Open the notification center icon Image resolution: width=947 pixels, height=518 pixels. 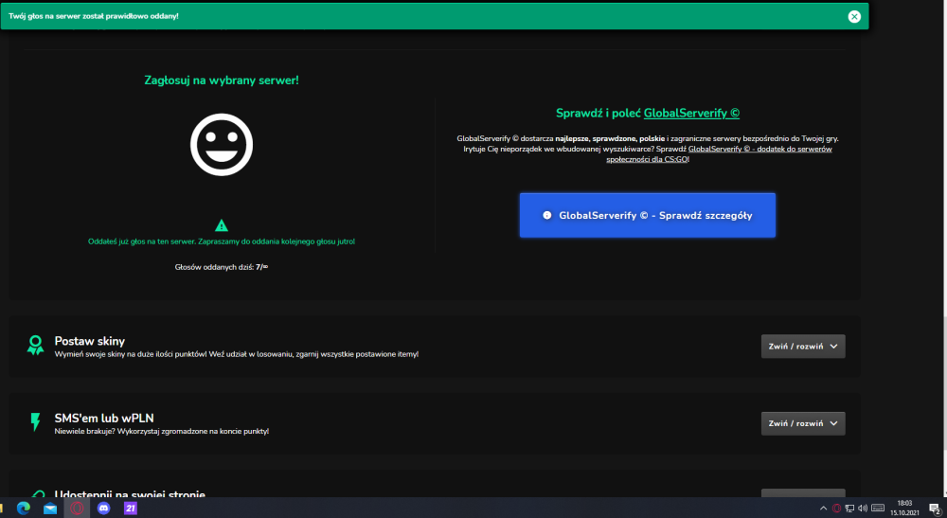[x=935, y=509]
